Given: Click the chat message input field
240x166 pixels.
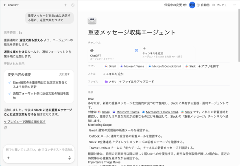Looking at the screenshot, I should 39,150.
